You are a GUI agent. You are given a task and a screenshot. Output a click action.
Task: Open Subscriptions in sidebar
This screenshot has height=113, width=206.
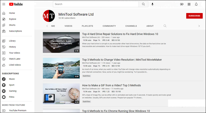point(16,31)
